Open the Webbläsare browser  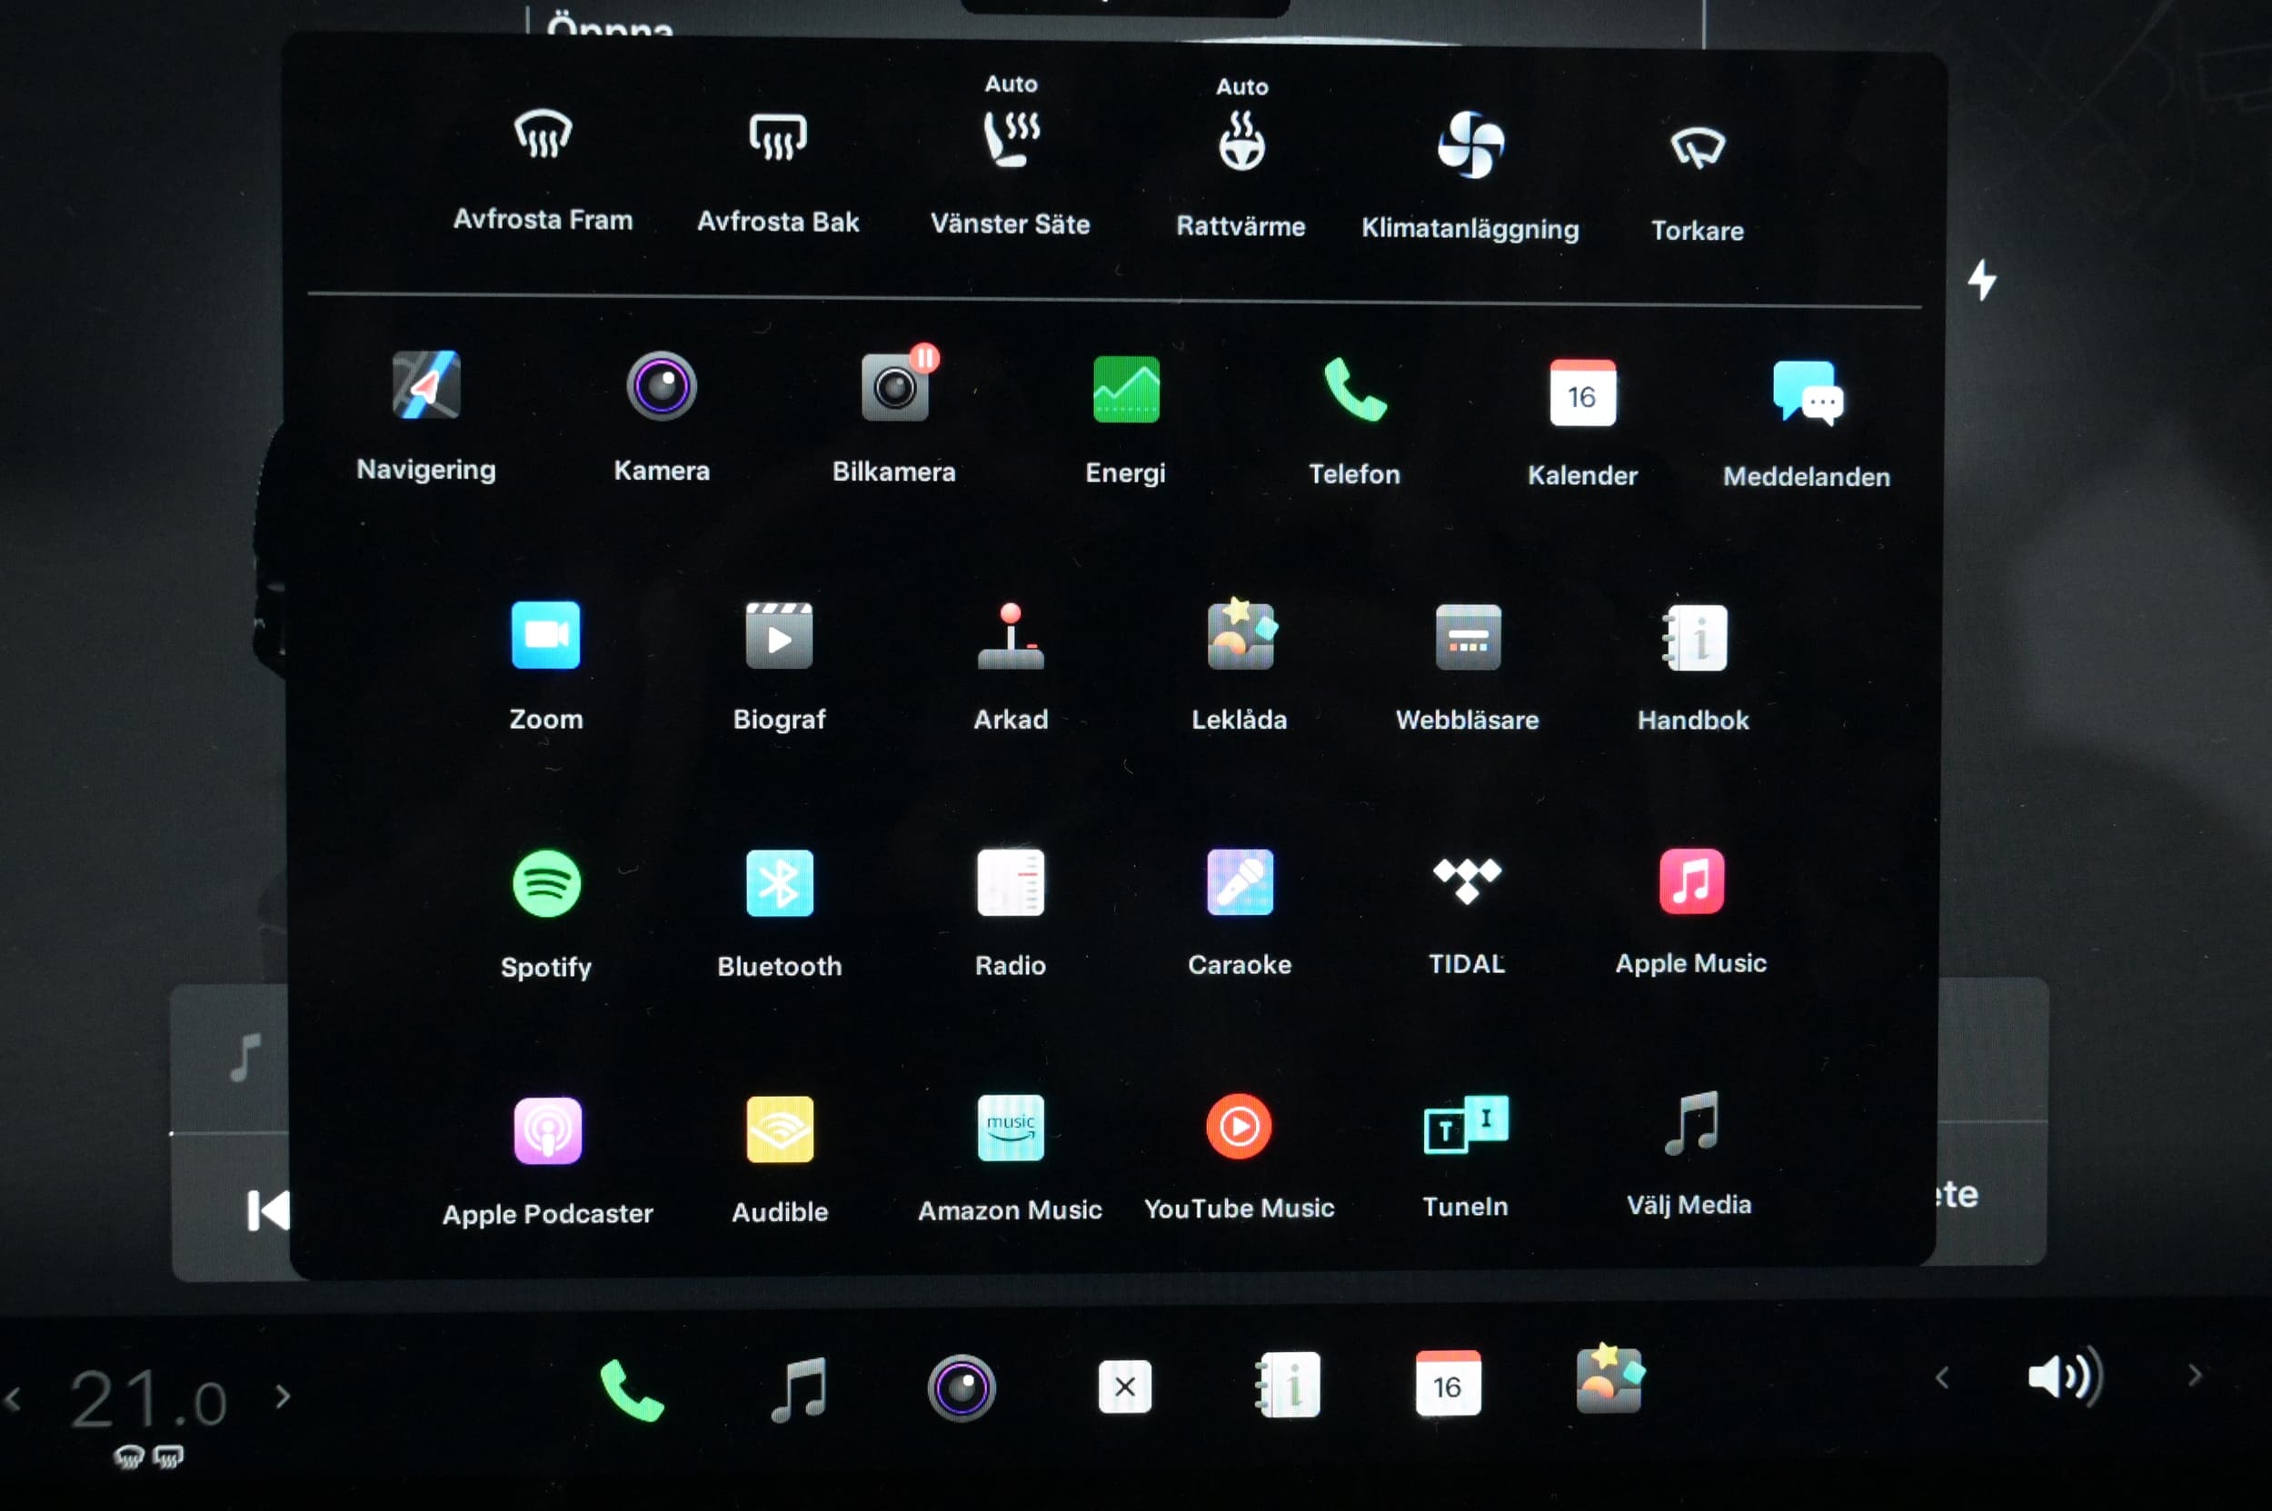tap(1468, 637)
